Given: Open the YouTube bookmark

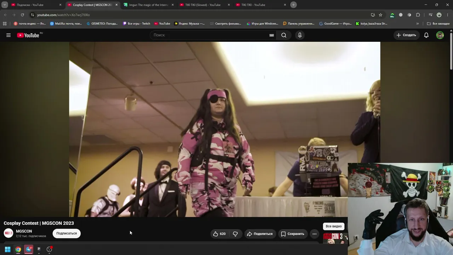Looking at the screenshot, I should pos(162,24).
